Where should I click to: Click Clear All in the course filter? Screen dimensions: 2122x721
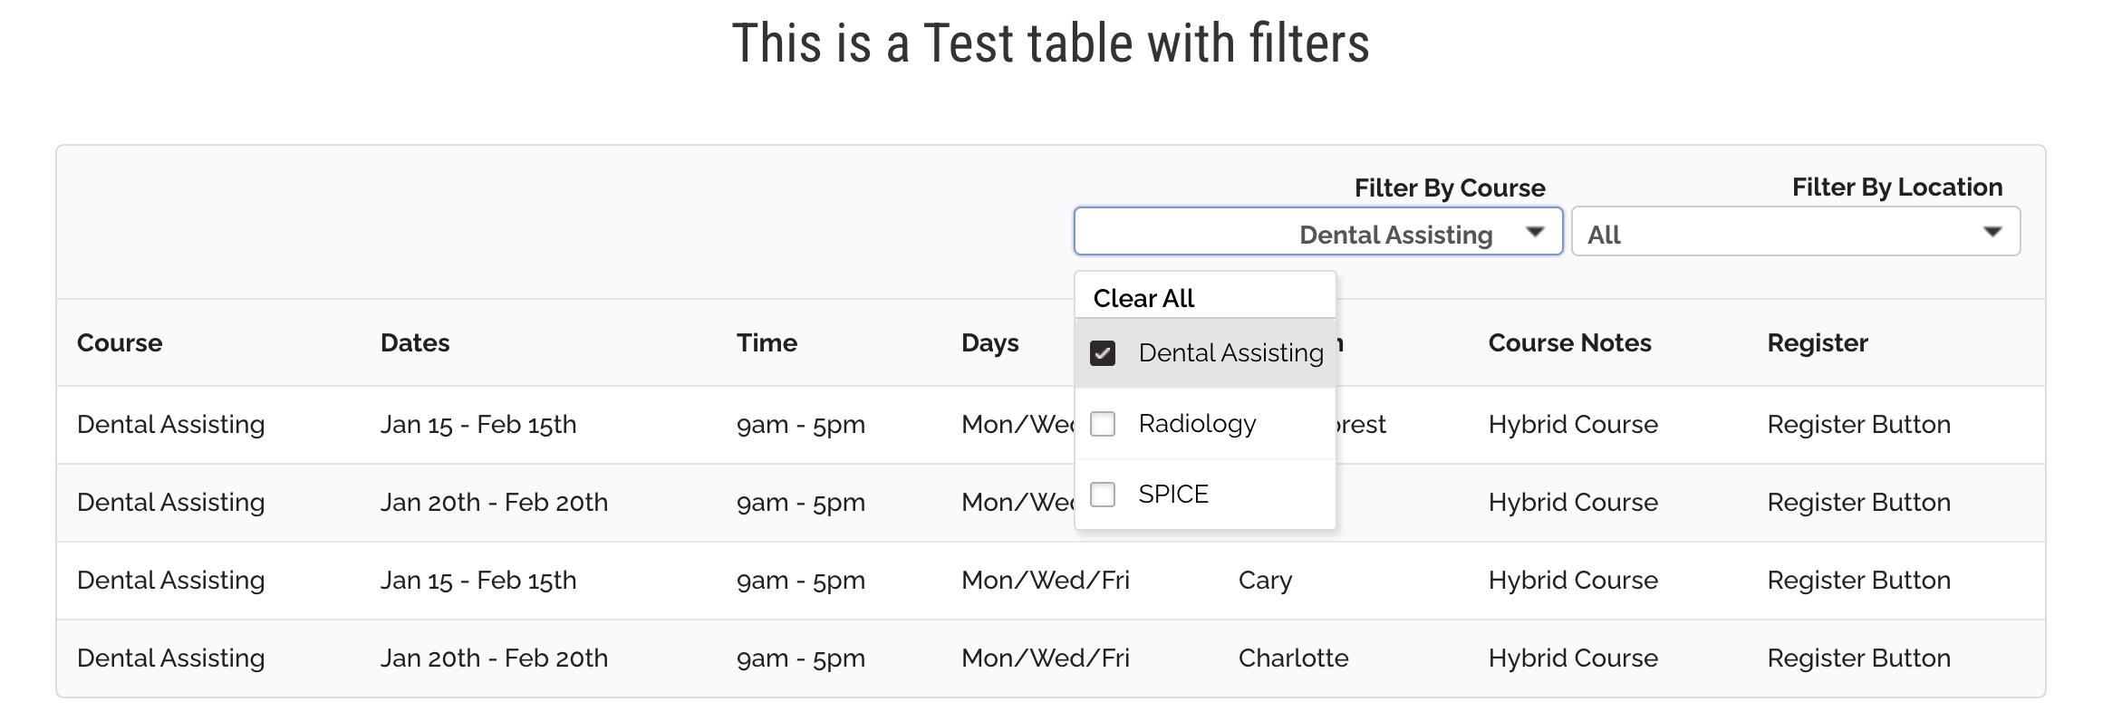pos(1143,298)
